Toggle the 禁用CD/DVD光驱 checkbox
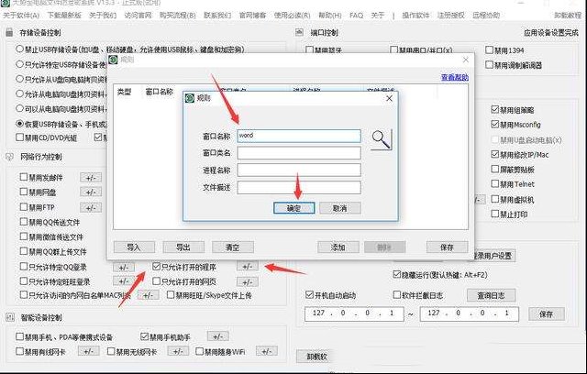Screen dimensions: 587x374 pos(20,137)
